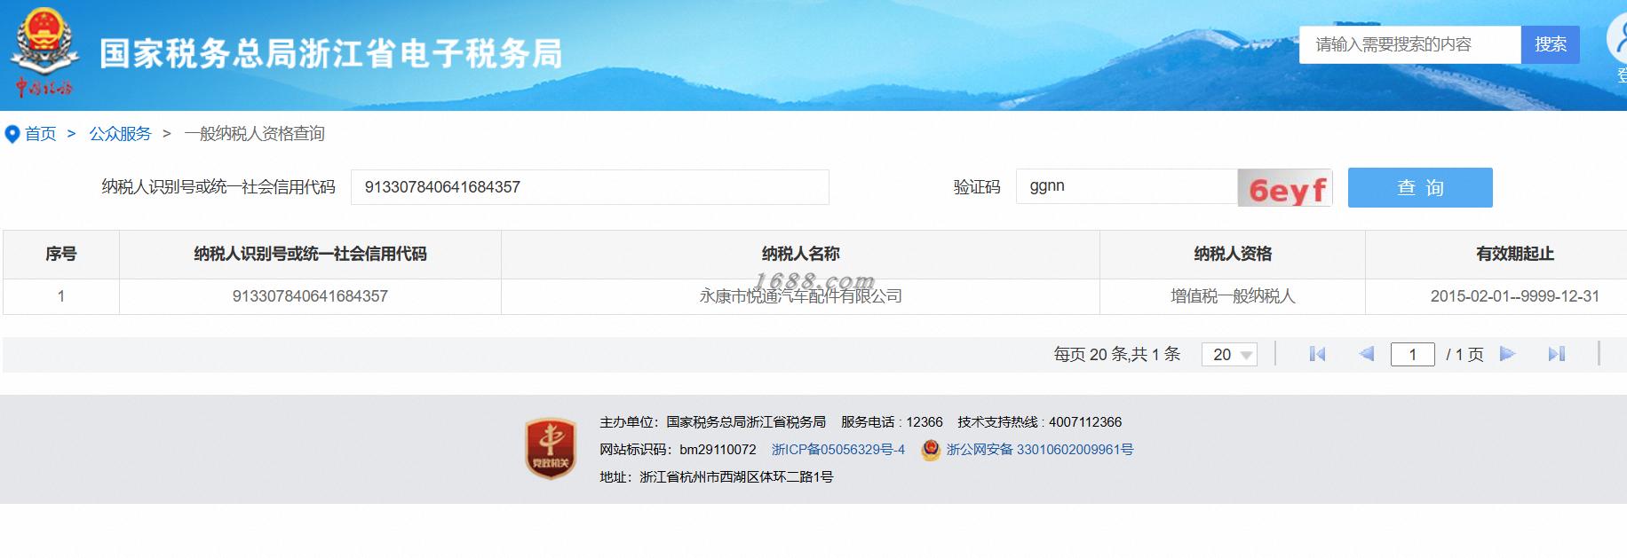Click the site title 国家税务总局浙江省电子税务局
Viewport: 1627px width, 558px height.
pyautogui.click(x=331, y=53)
